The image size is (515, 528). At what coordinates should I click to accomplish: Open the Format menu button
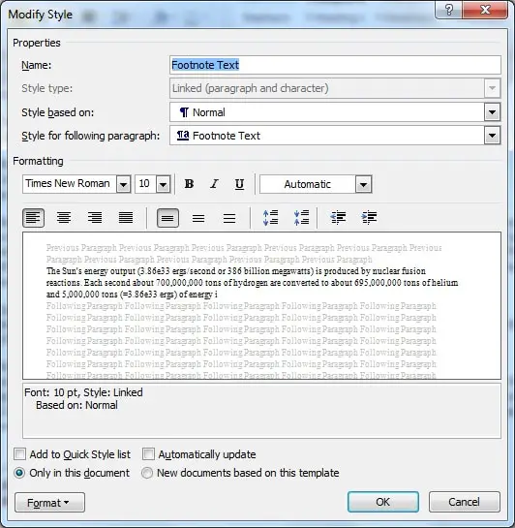tap(49, 503)
